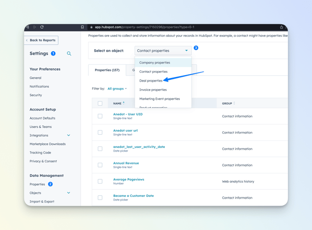Click Web analytics history group cell
Screen dimensions: 312x230
coord(238,181)
